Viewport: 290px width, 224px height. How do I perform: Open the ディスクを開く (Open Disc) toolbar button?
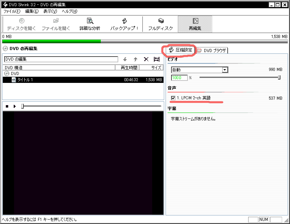pos(22,24)
